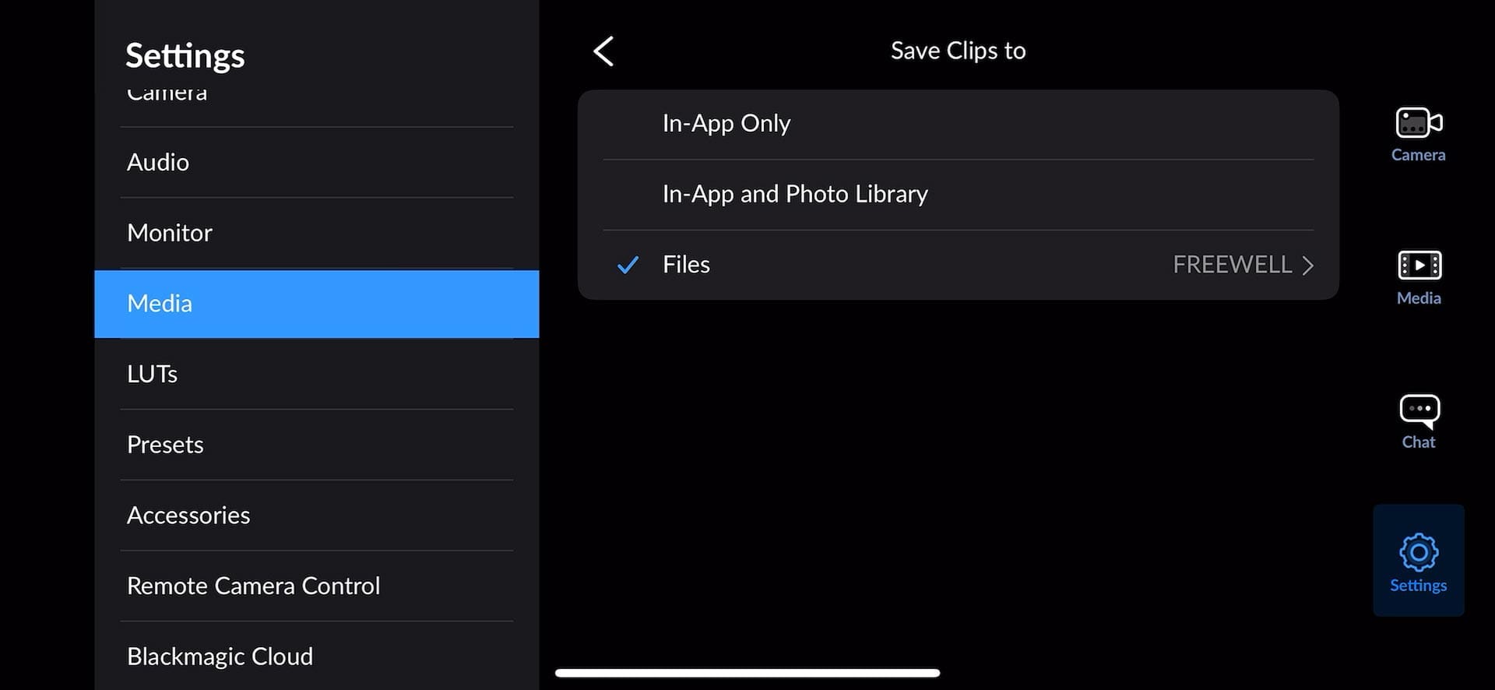Open Blackmagic Cloud settings
The image size is (1495, 690).
(220, 656)
